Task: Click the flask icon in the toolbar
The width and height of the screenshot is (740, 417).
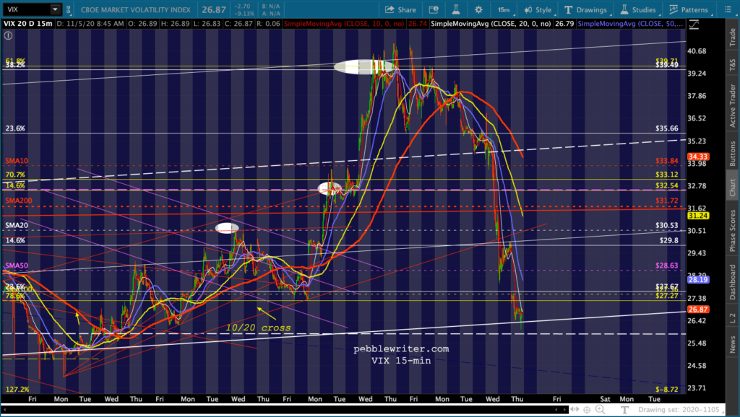Action: point(455,9)
